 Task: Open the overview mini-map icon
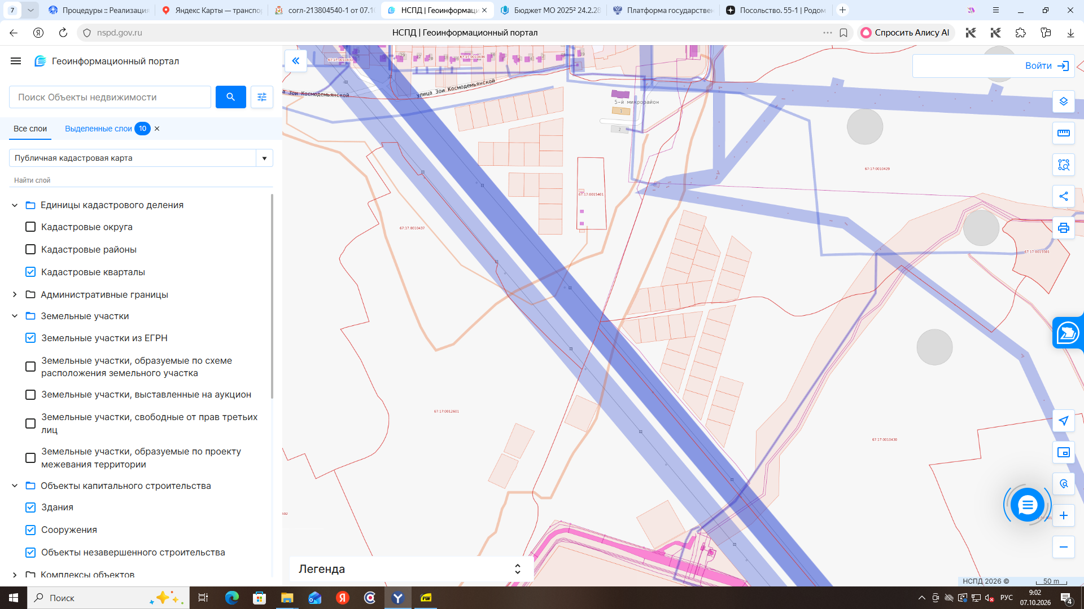pos(1064,452)
